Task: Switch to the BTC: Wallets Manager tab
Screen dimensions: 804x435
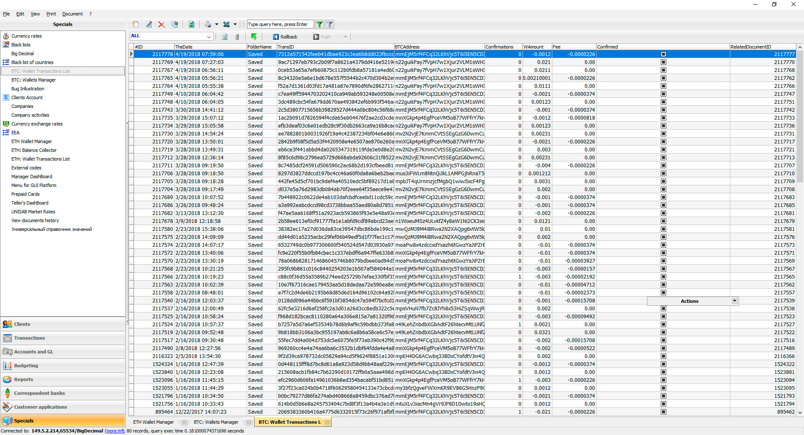Action: (216, 422)
